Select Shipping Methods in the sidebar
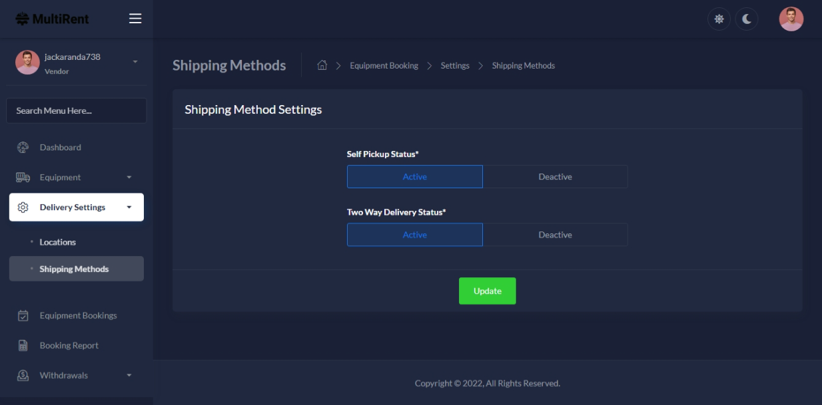 click(74, 269)
